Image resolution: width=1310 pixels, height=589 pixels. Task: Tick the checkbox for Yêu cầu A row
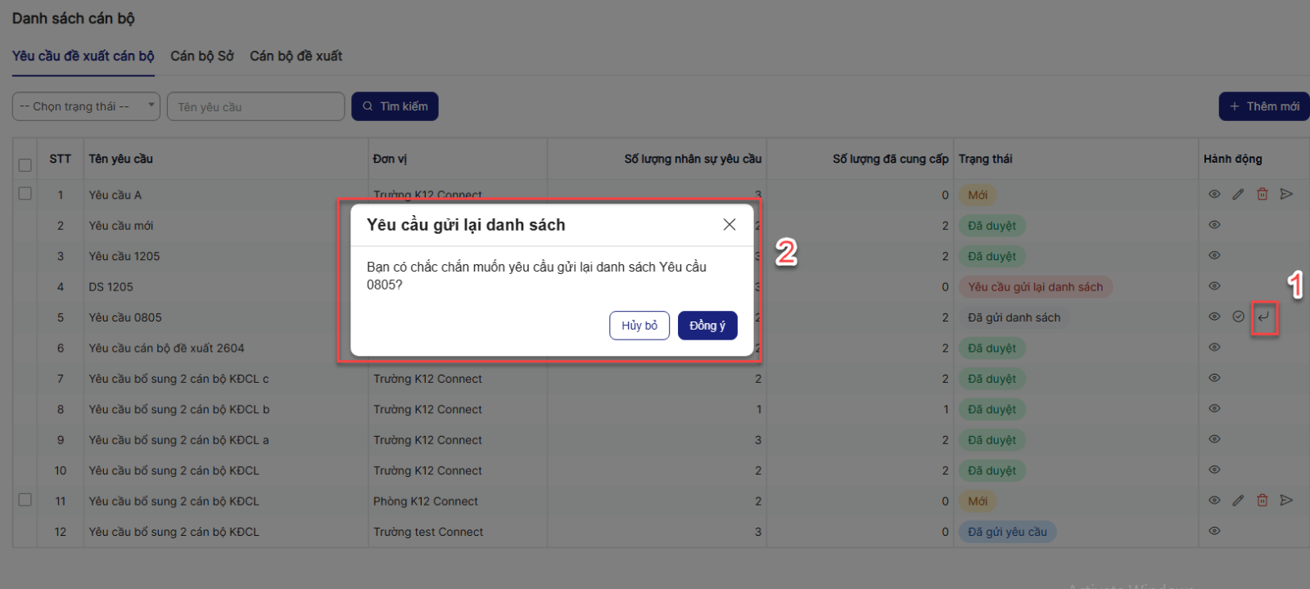[x=25, y=194]
